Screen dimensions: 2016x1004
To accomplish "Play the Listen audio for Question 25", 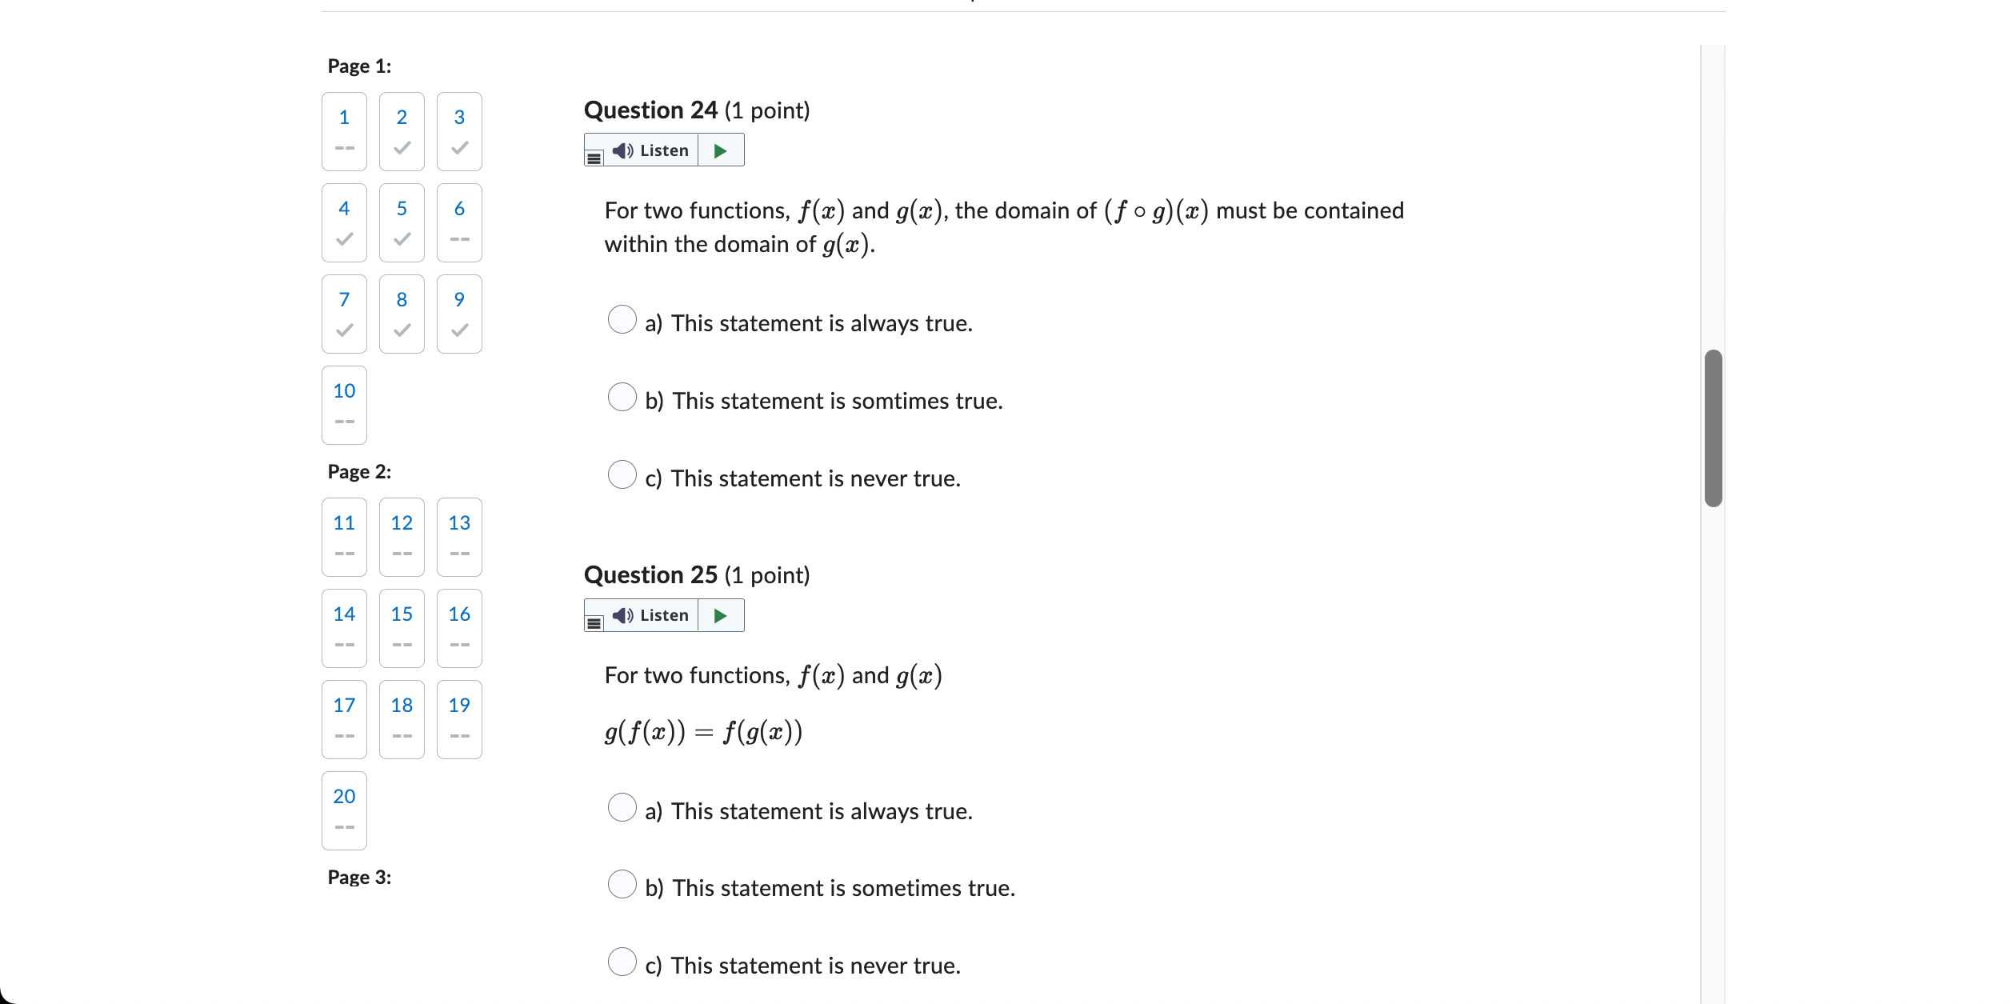I will point(650,615).
